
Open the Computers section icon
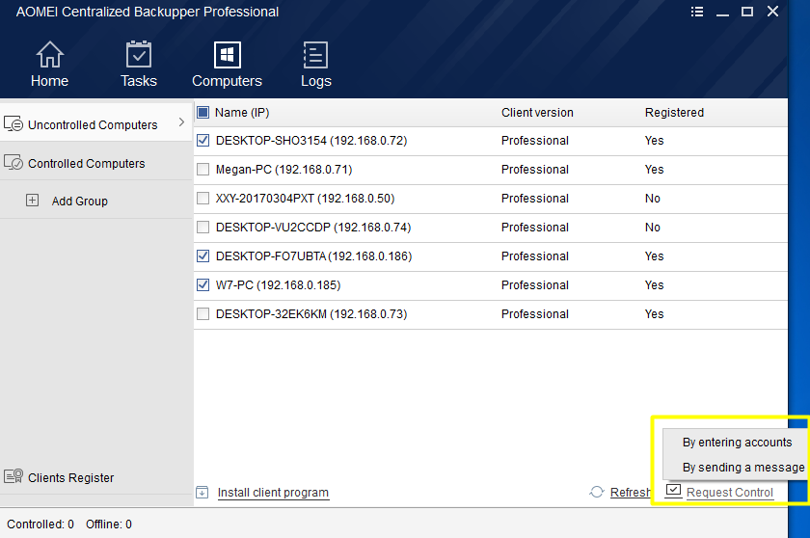228,55
